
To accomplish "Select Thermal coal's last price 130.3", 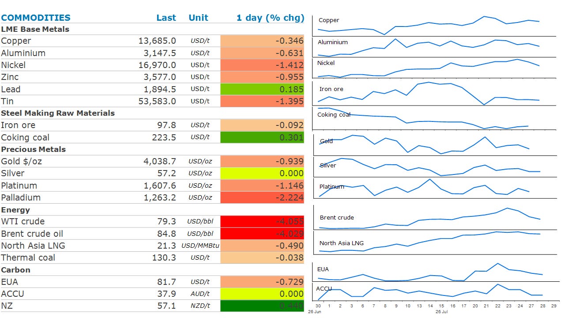I will tap(164, 257).
